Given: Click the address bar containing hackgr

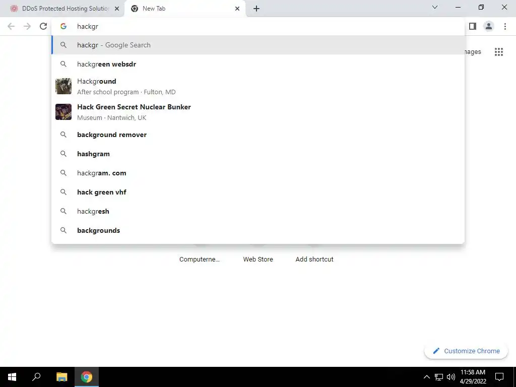Looking at the screenshot, I should [258, 26].
